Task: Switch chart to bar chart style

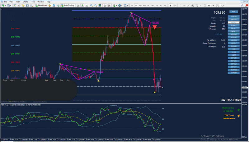Action: click(x=78, y=6)
